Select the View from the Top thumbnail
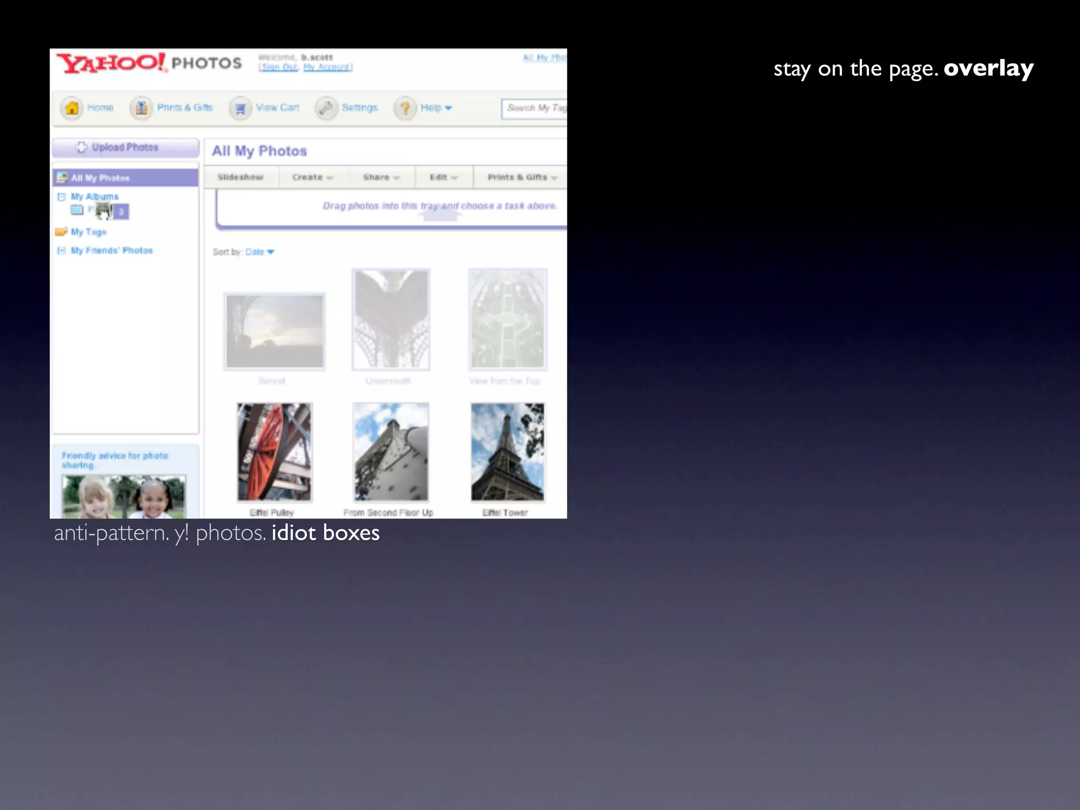This screenshot has height=810, width=1080. [x=507, y=319]
